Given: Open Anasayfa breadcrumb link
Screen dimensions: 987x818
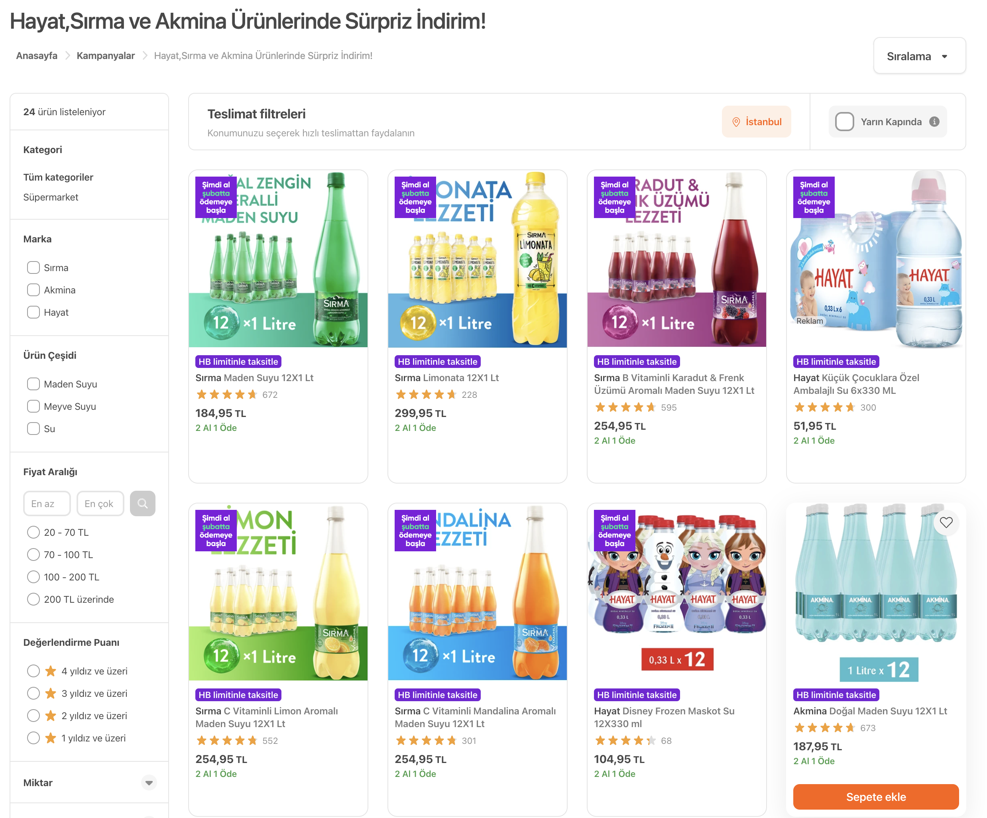Looking at the screenshot, I should coord(37,55).
